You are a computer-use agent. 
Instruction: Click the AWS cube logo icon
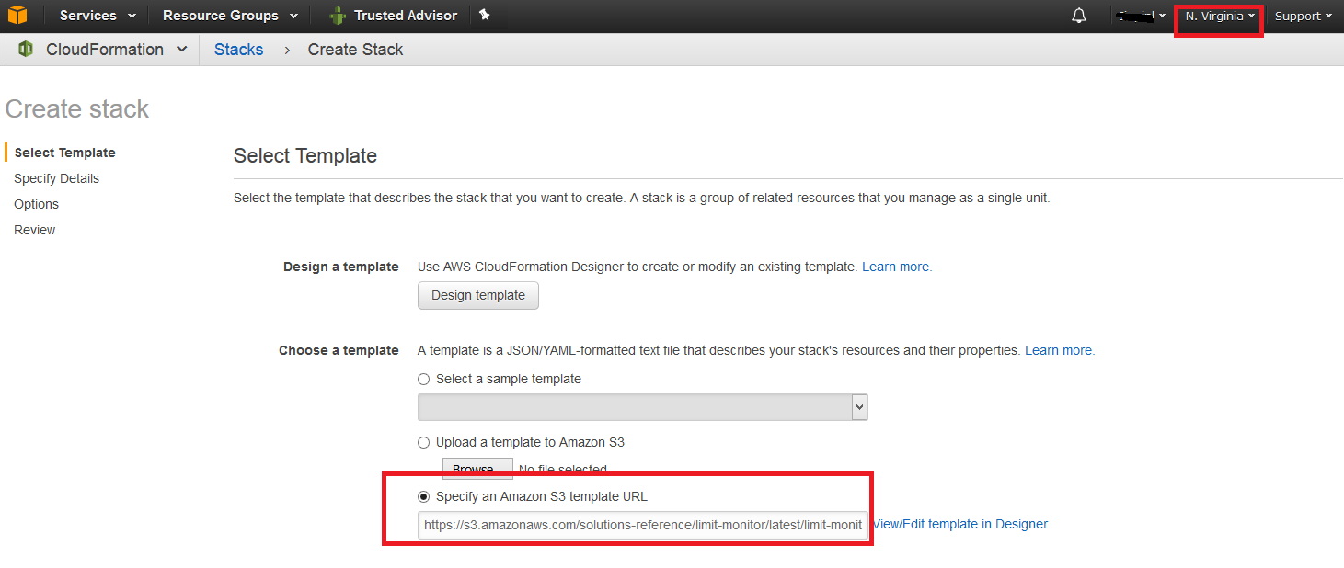(17, 16)
